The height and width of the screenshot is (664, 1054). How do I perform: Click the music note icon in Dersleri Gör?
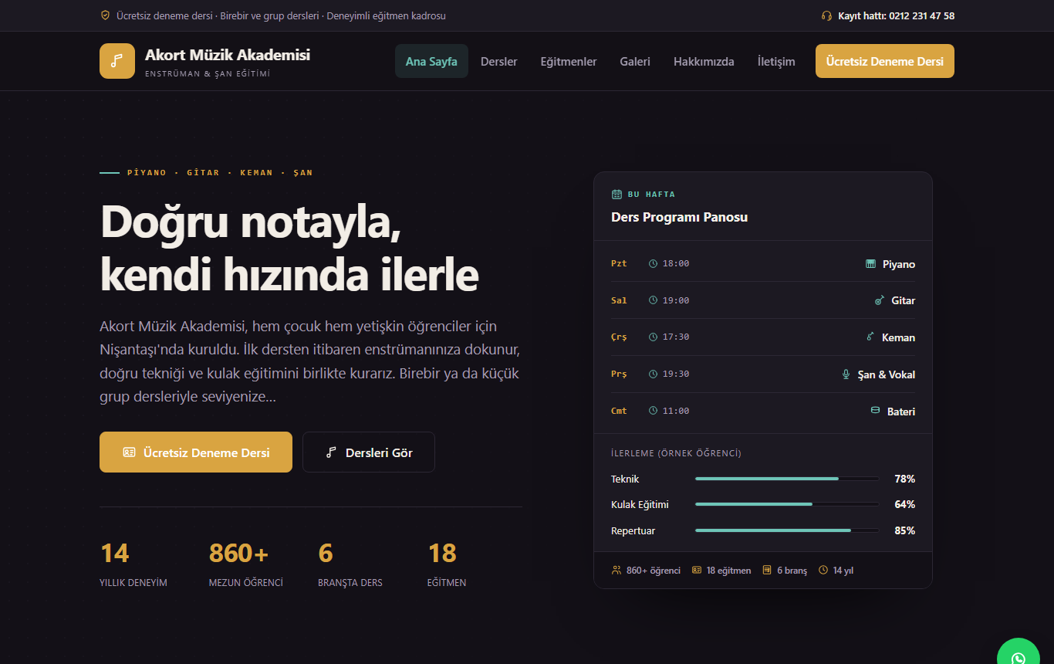tap(331, 452)
